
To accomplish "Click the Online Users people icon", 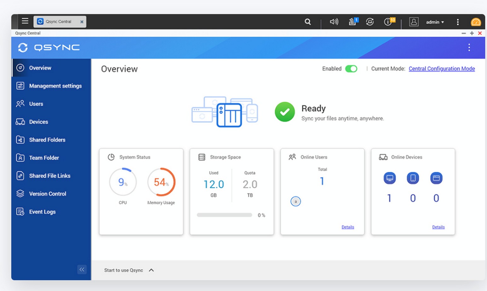I will coord(292,157).
